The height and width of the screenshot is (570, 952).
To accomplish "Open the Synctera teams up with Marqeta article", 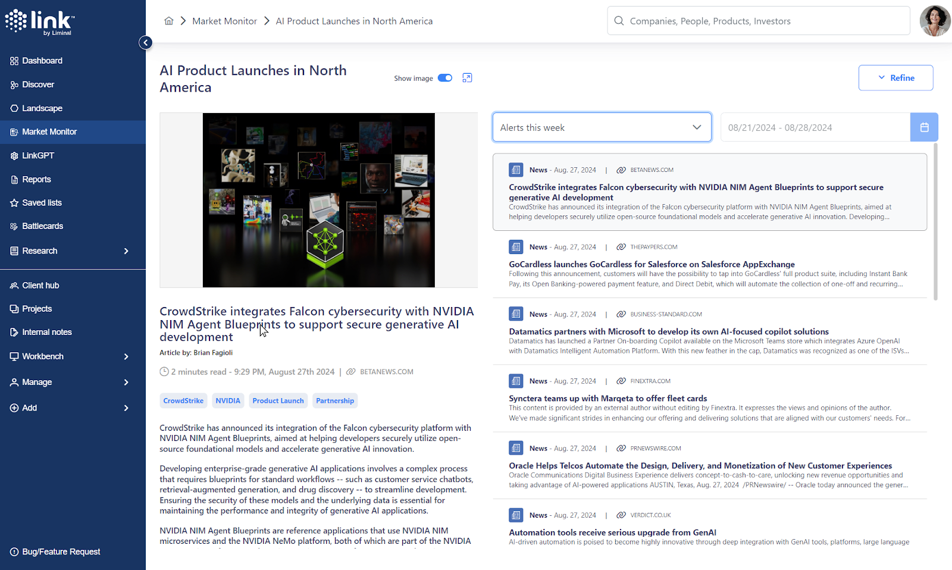I will click(710, 399).
